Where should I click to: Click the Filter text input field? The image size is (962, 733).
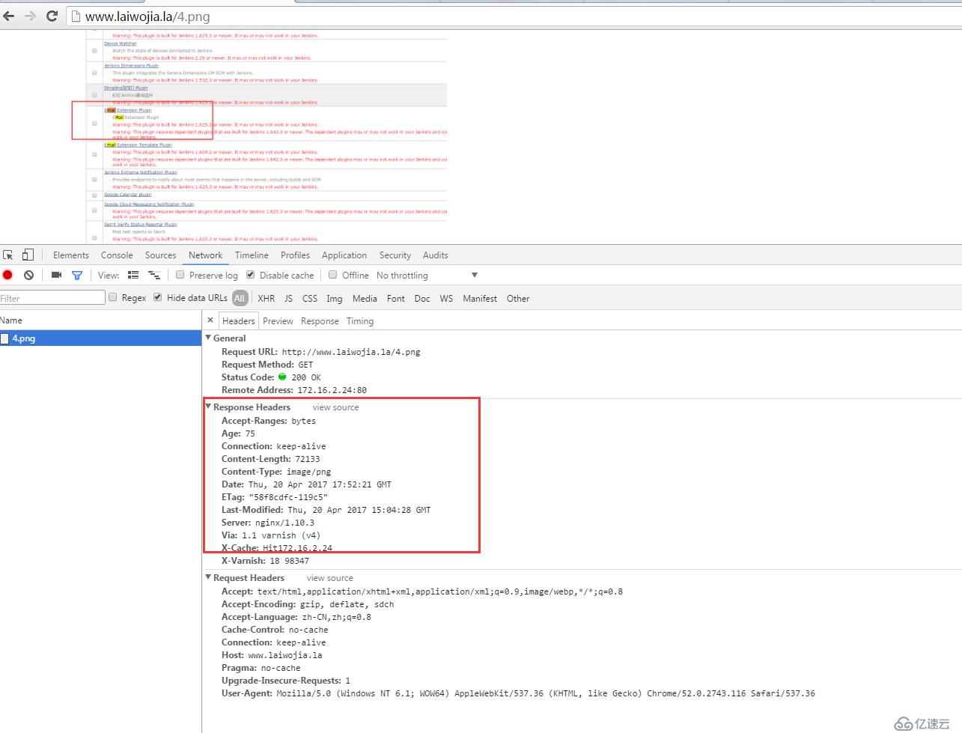tap(52, 298)
